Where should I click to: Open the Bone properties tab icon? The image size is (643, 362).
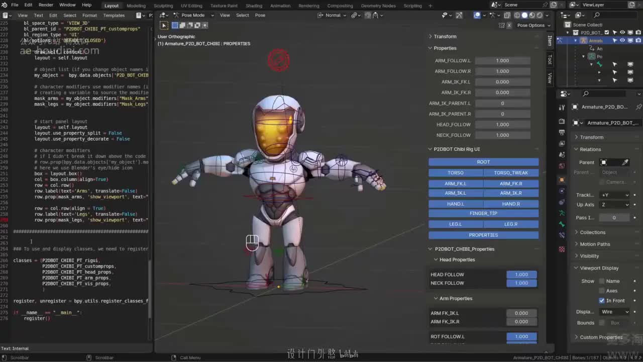coord(562,225)
